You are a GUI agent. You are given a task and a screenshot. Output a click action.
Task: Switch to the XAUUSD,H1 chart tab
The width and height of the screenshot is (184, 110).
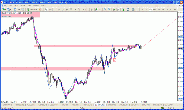(112, 105)
